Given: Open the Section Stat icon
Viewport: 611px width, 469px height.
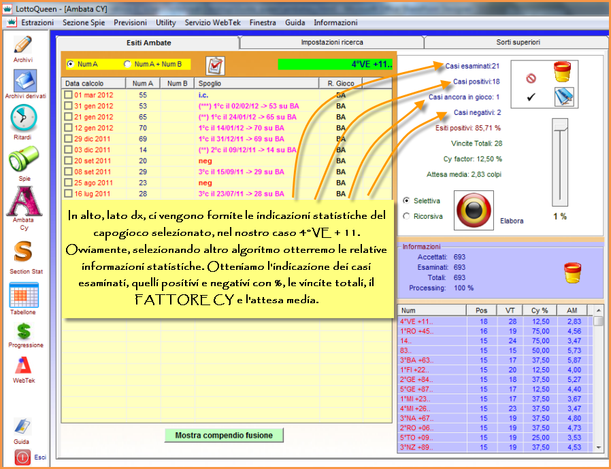Looking at the screenshot, I should pos(23,251).
